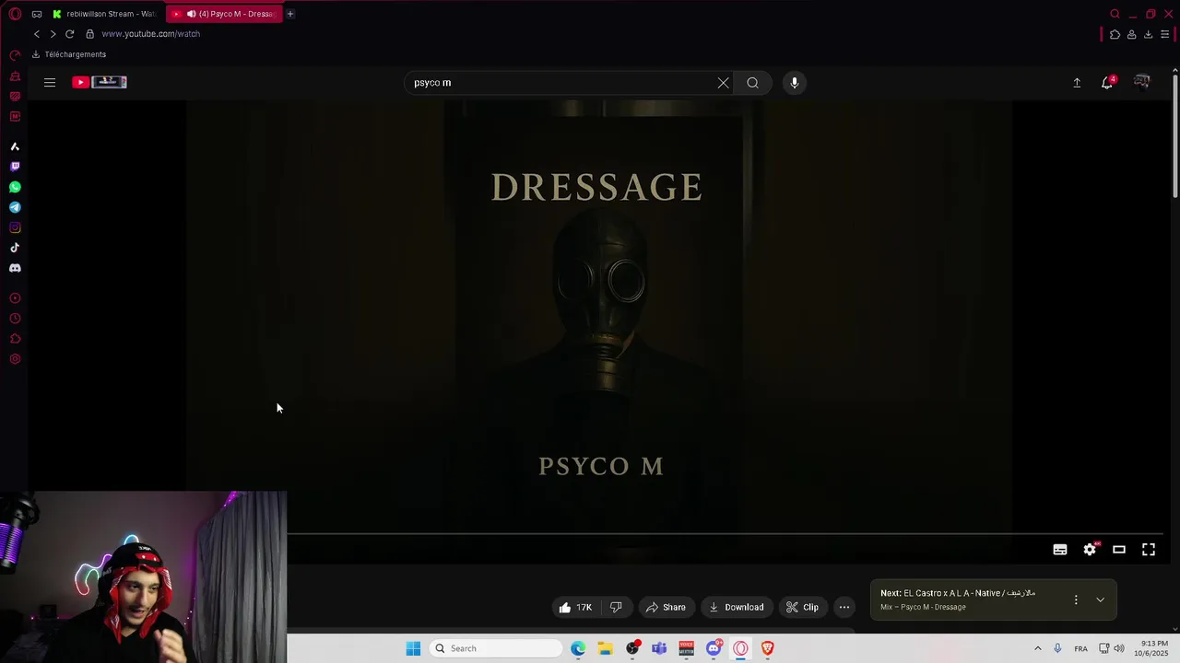
Task: Go to the YouTube home logo
Action: 100,82
